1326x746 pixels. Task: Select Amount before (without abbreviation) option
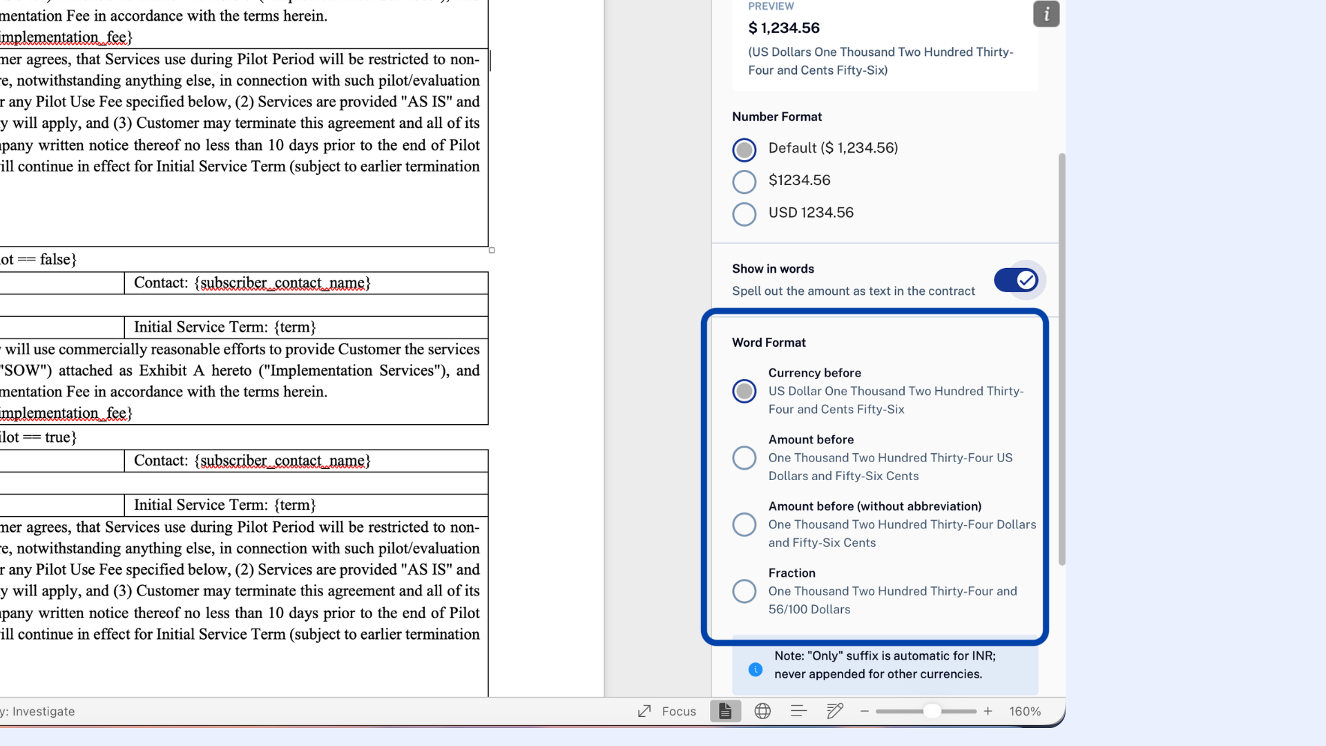coord(744,524)
